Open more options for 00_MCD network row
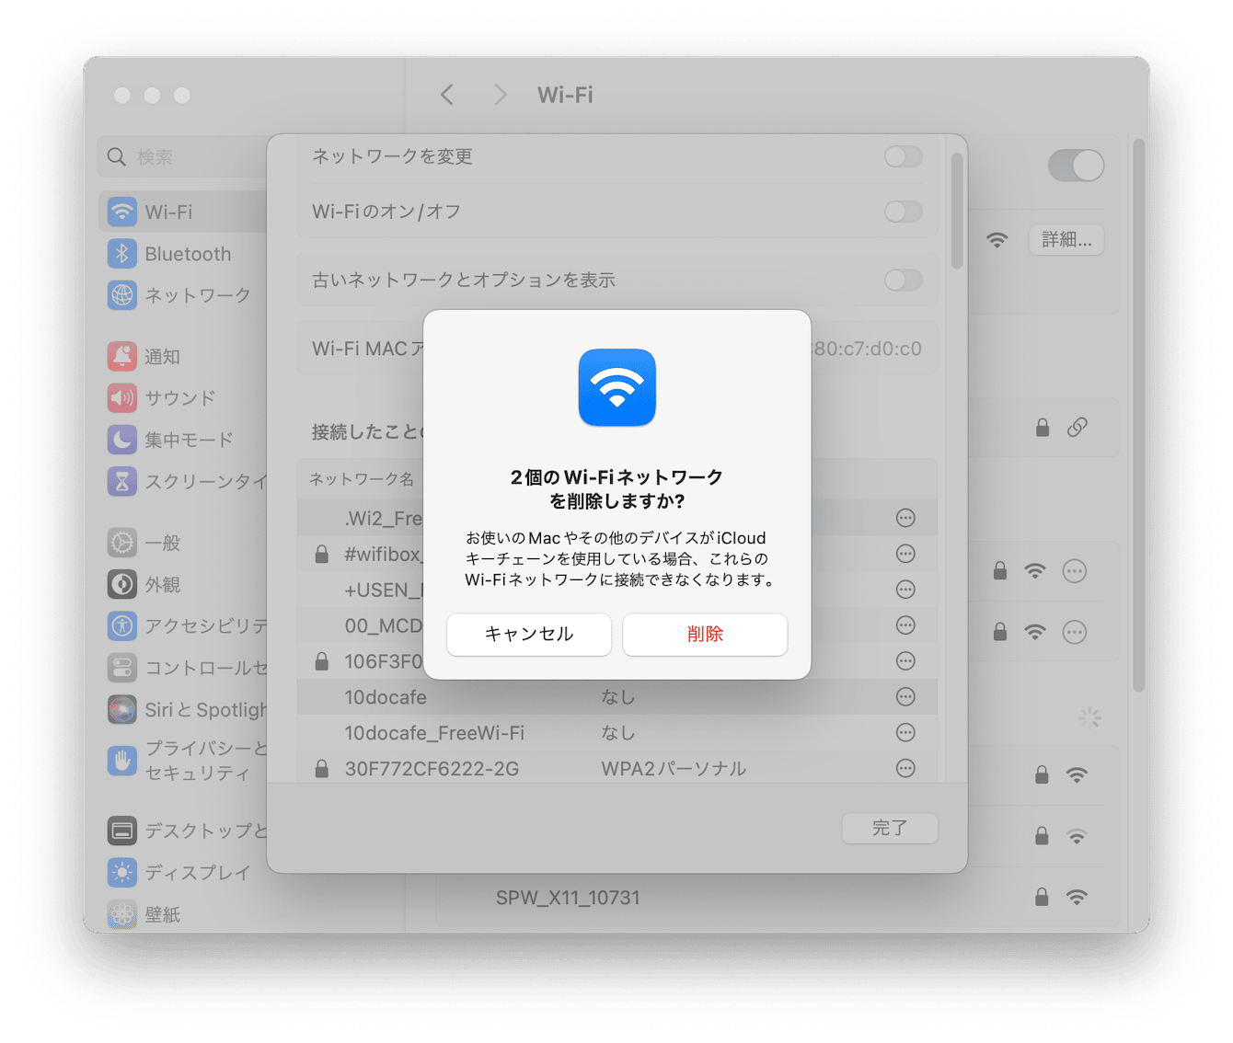 pos(905,625)
